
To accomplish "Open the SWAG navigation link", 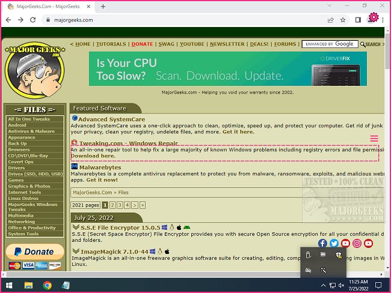I will click(x=166, y=44).
